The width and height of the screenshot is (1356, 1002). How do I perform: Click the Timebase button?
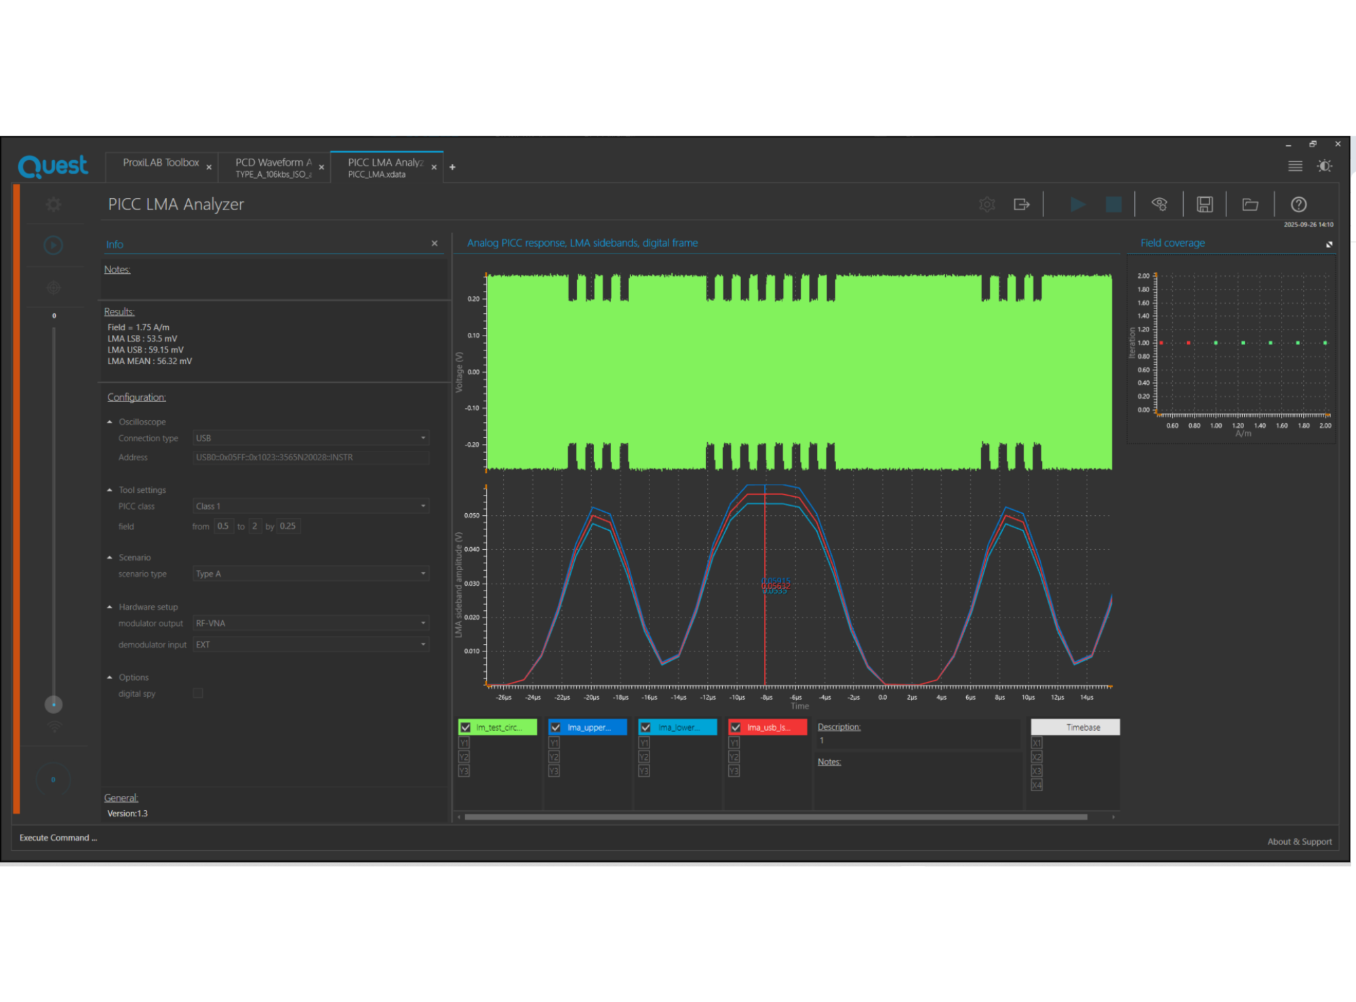point(1075,727)
